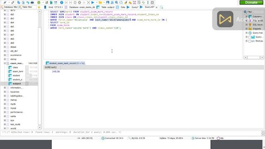Viewport: 265px width, 149px height.
Task: Expand the ecommerce database node
Action: tap(5, 55)
